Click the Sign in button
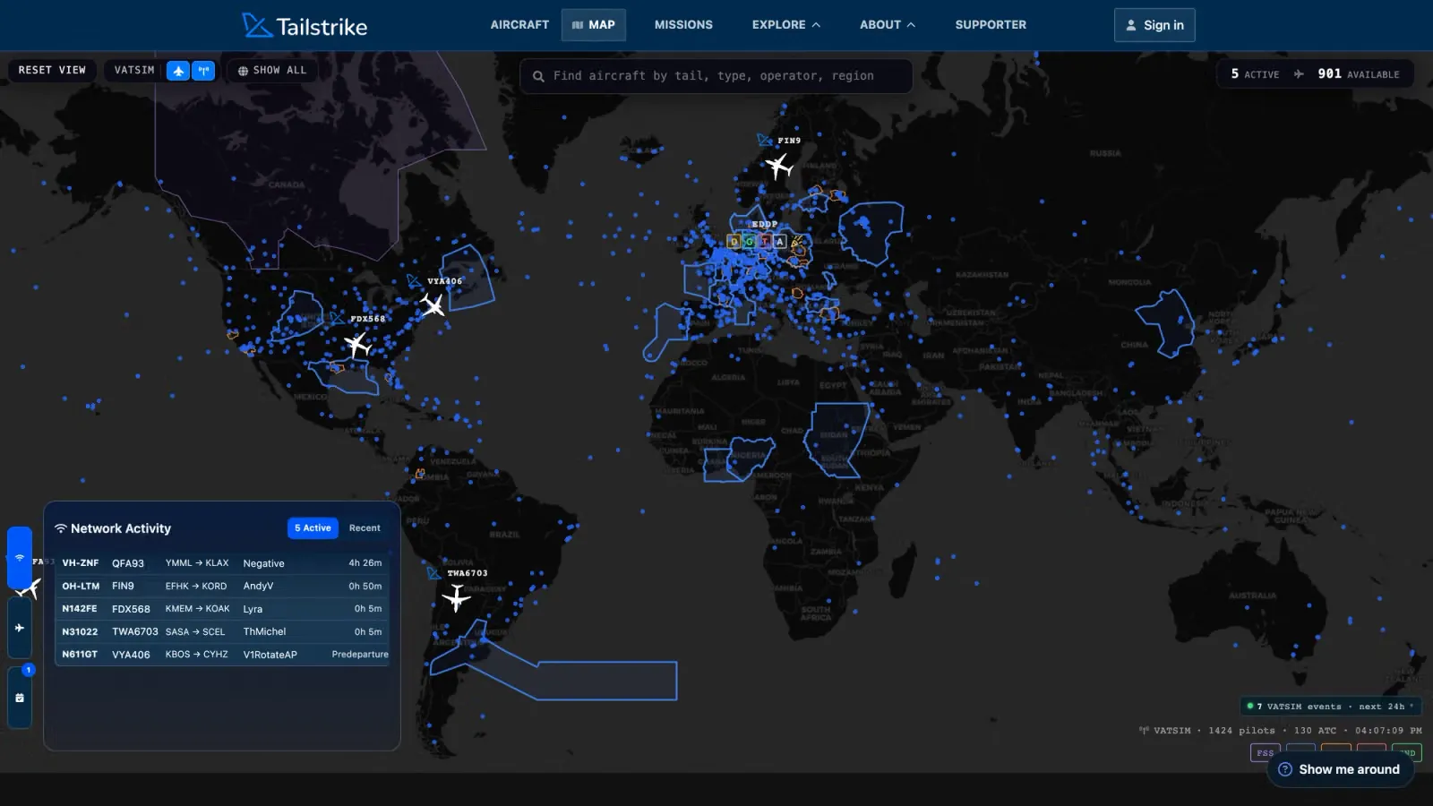 pyautogui.click(x=1154, y=25)
